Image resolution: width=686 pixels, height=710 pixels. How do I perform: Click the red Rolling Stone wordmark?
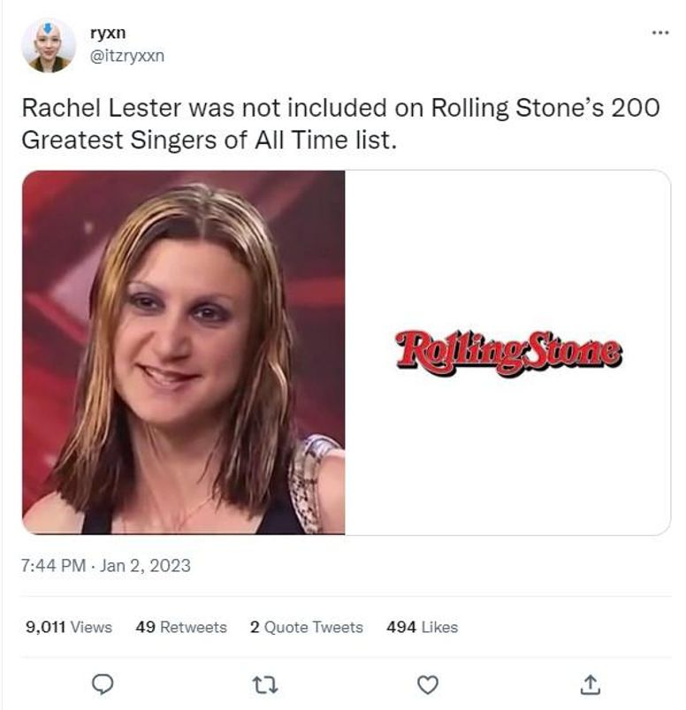click(x=508, y=353)
